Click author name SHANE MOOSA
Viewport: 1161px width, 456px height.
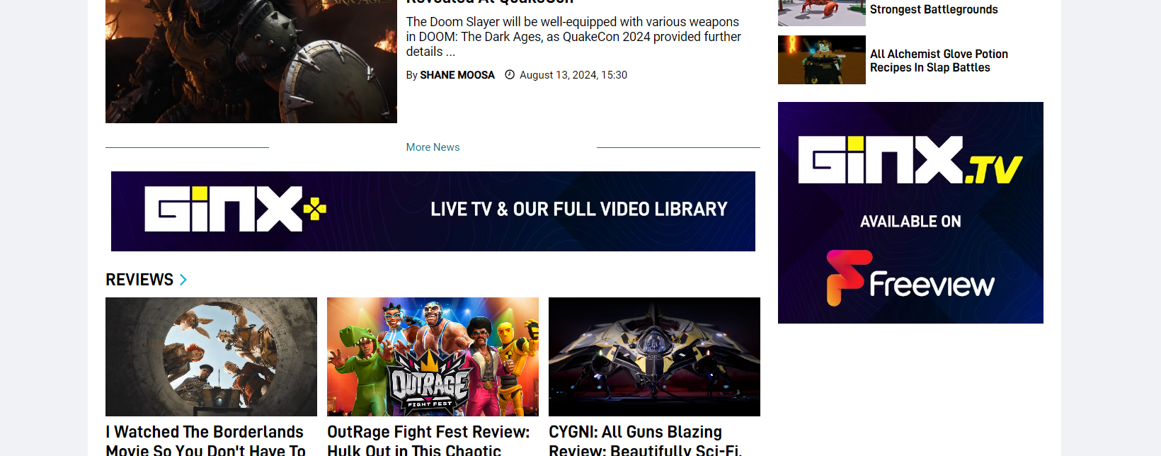click(457, 75)
